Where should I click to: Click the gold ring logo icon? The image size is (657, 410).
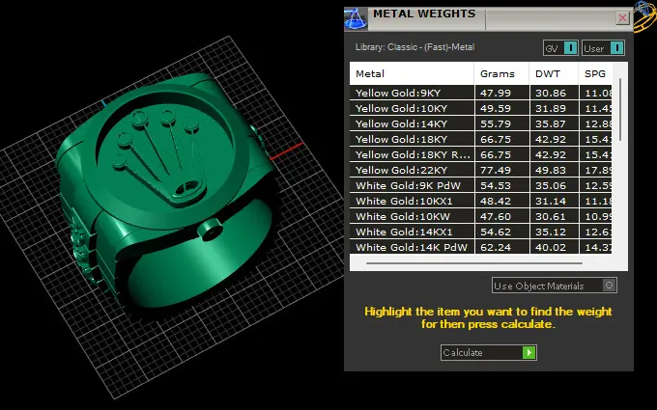644,16
